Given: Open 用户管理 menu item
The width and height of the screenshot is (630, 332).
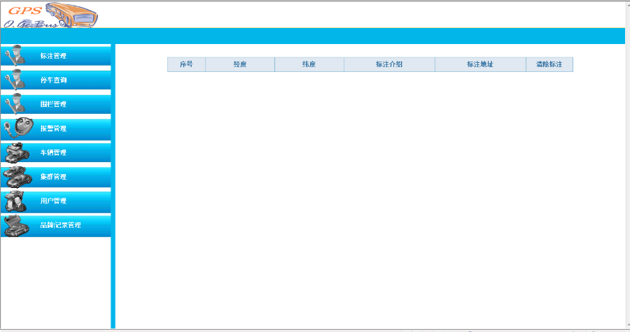Looking at the screenshot, I should click(55, 201).
